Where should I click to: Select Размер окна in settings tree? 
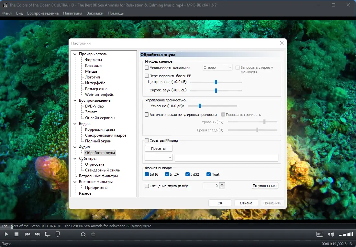(96, 89)
